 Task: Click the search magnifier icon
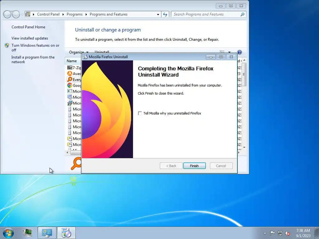coord(242,14)
